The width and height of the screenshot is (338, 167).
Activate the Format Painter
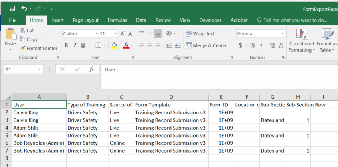coord(39,48)
